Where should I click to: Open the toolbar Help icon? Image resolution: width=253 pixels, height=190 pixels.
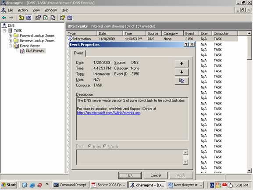point(62,18)
